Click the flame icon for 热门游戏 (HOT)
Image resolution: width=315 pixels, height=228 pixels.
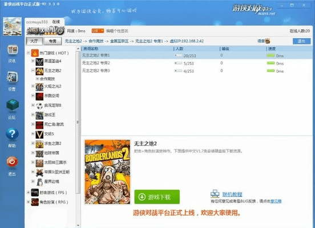pos(35,53)
